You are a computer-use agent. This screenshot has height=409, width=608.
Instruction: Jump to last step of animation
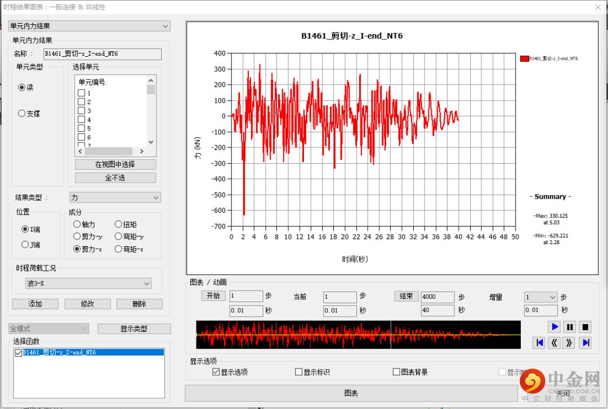point(585,343)
